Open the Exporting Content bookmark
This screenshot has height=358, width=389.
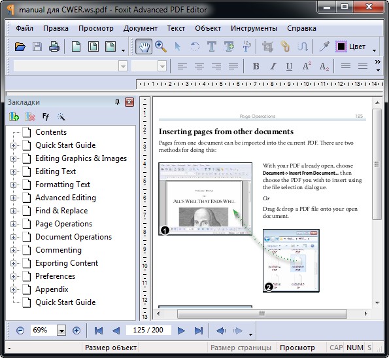point(67,263)
